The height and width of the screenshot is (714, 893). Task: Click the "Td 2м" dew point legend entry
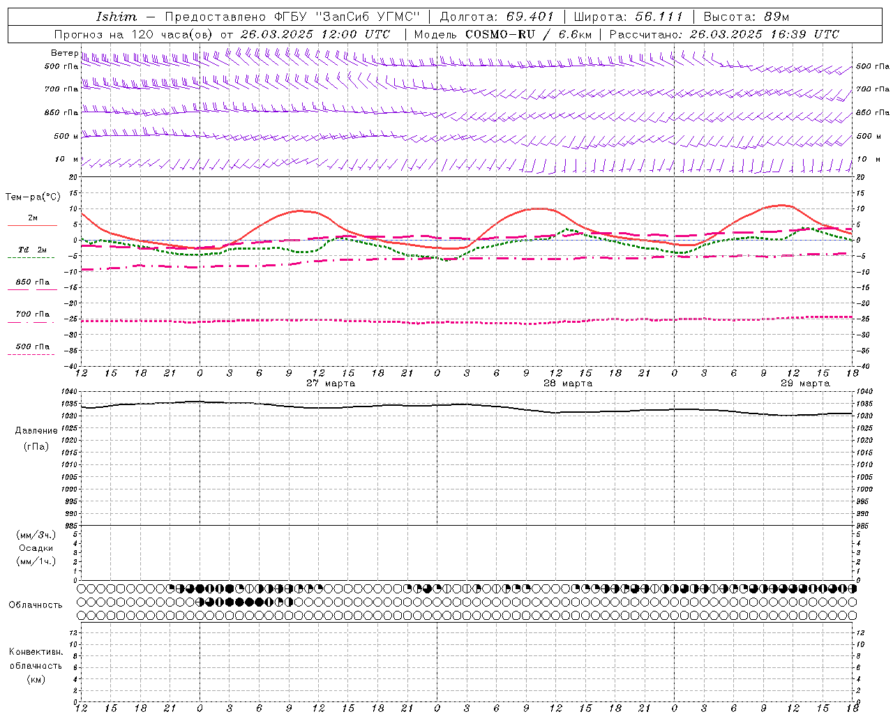(33, 250)
